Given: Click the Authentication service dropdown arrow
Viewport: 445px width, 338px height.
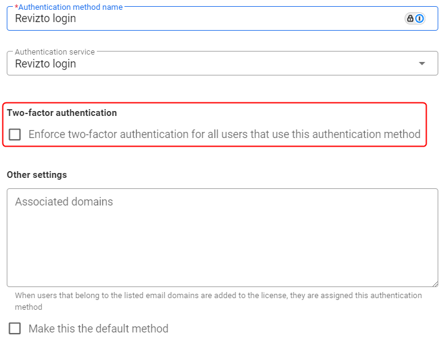Looking at the screenshot, I should click(x=422, y=64).
